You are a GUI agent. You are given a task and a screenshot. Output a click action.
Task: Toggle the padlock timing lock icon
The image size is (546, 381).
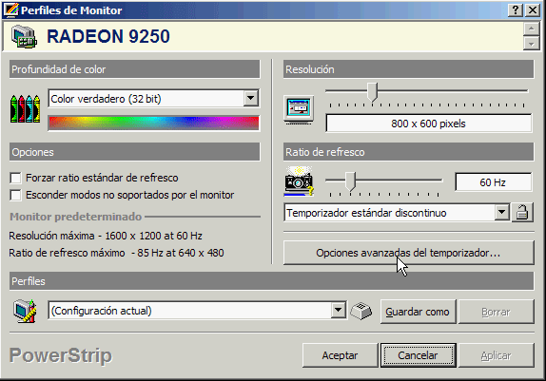[x=522, y=212]
